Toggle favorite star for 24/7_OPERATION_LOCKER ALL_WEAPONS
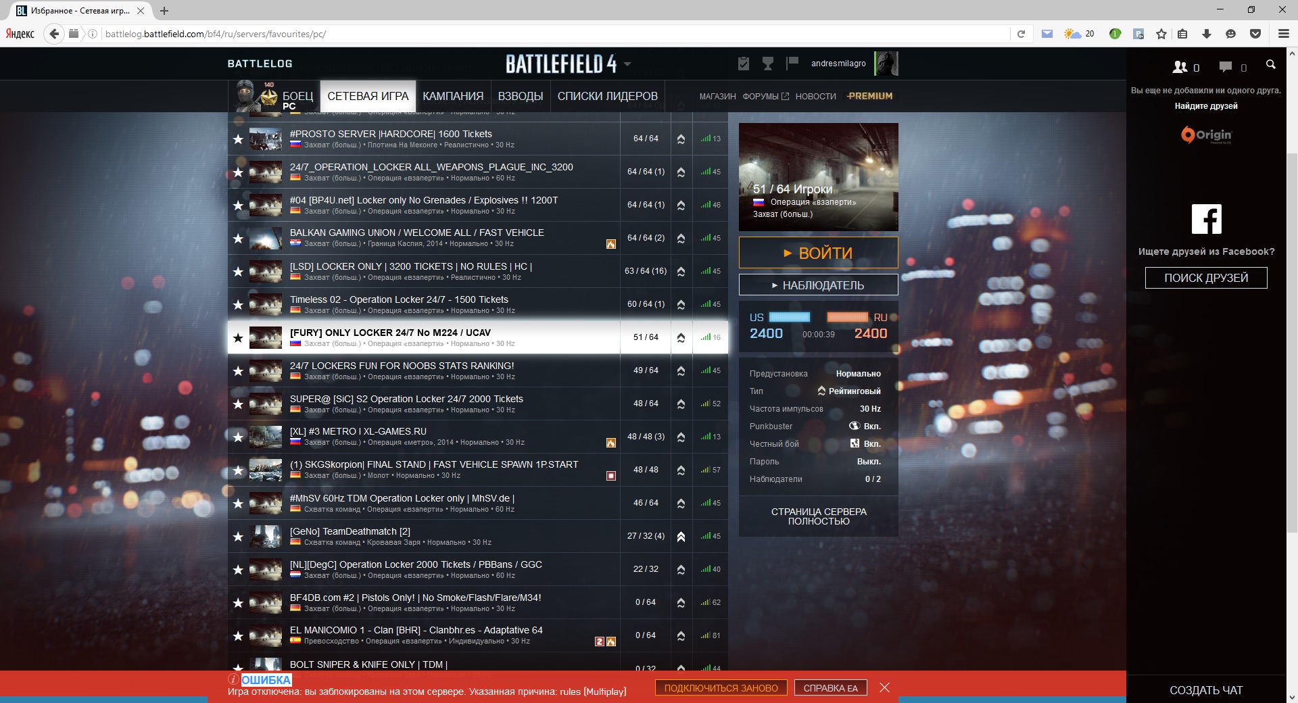The image size is (1298, 703). click(238, 172)
